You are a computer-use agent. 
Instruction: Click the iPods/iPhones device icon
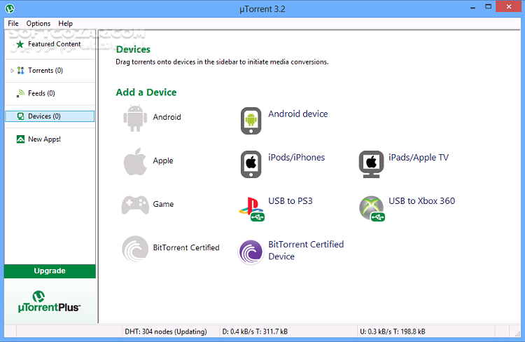(x=251, y=164)
